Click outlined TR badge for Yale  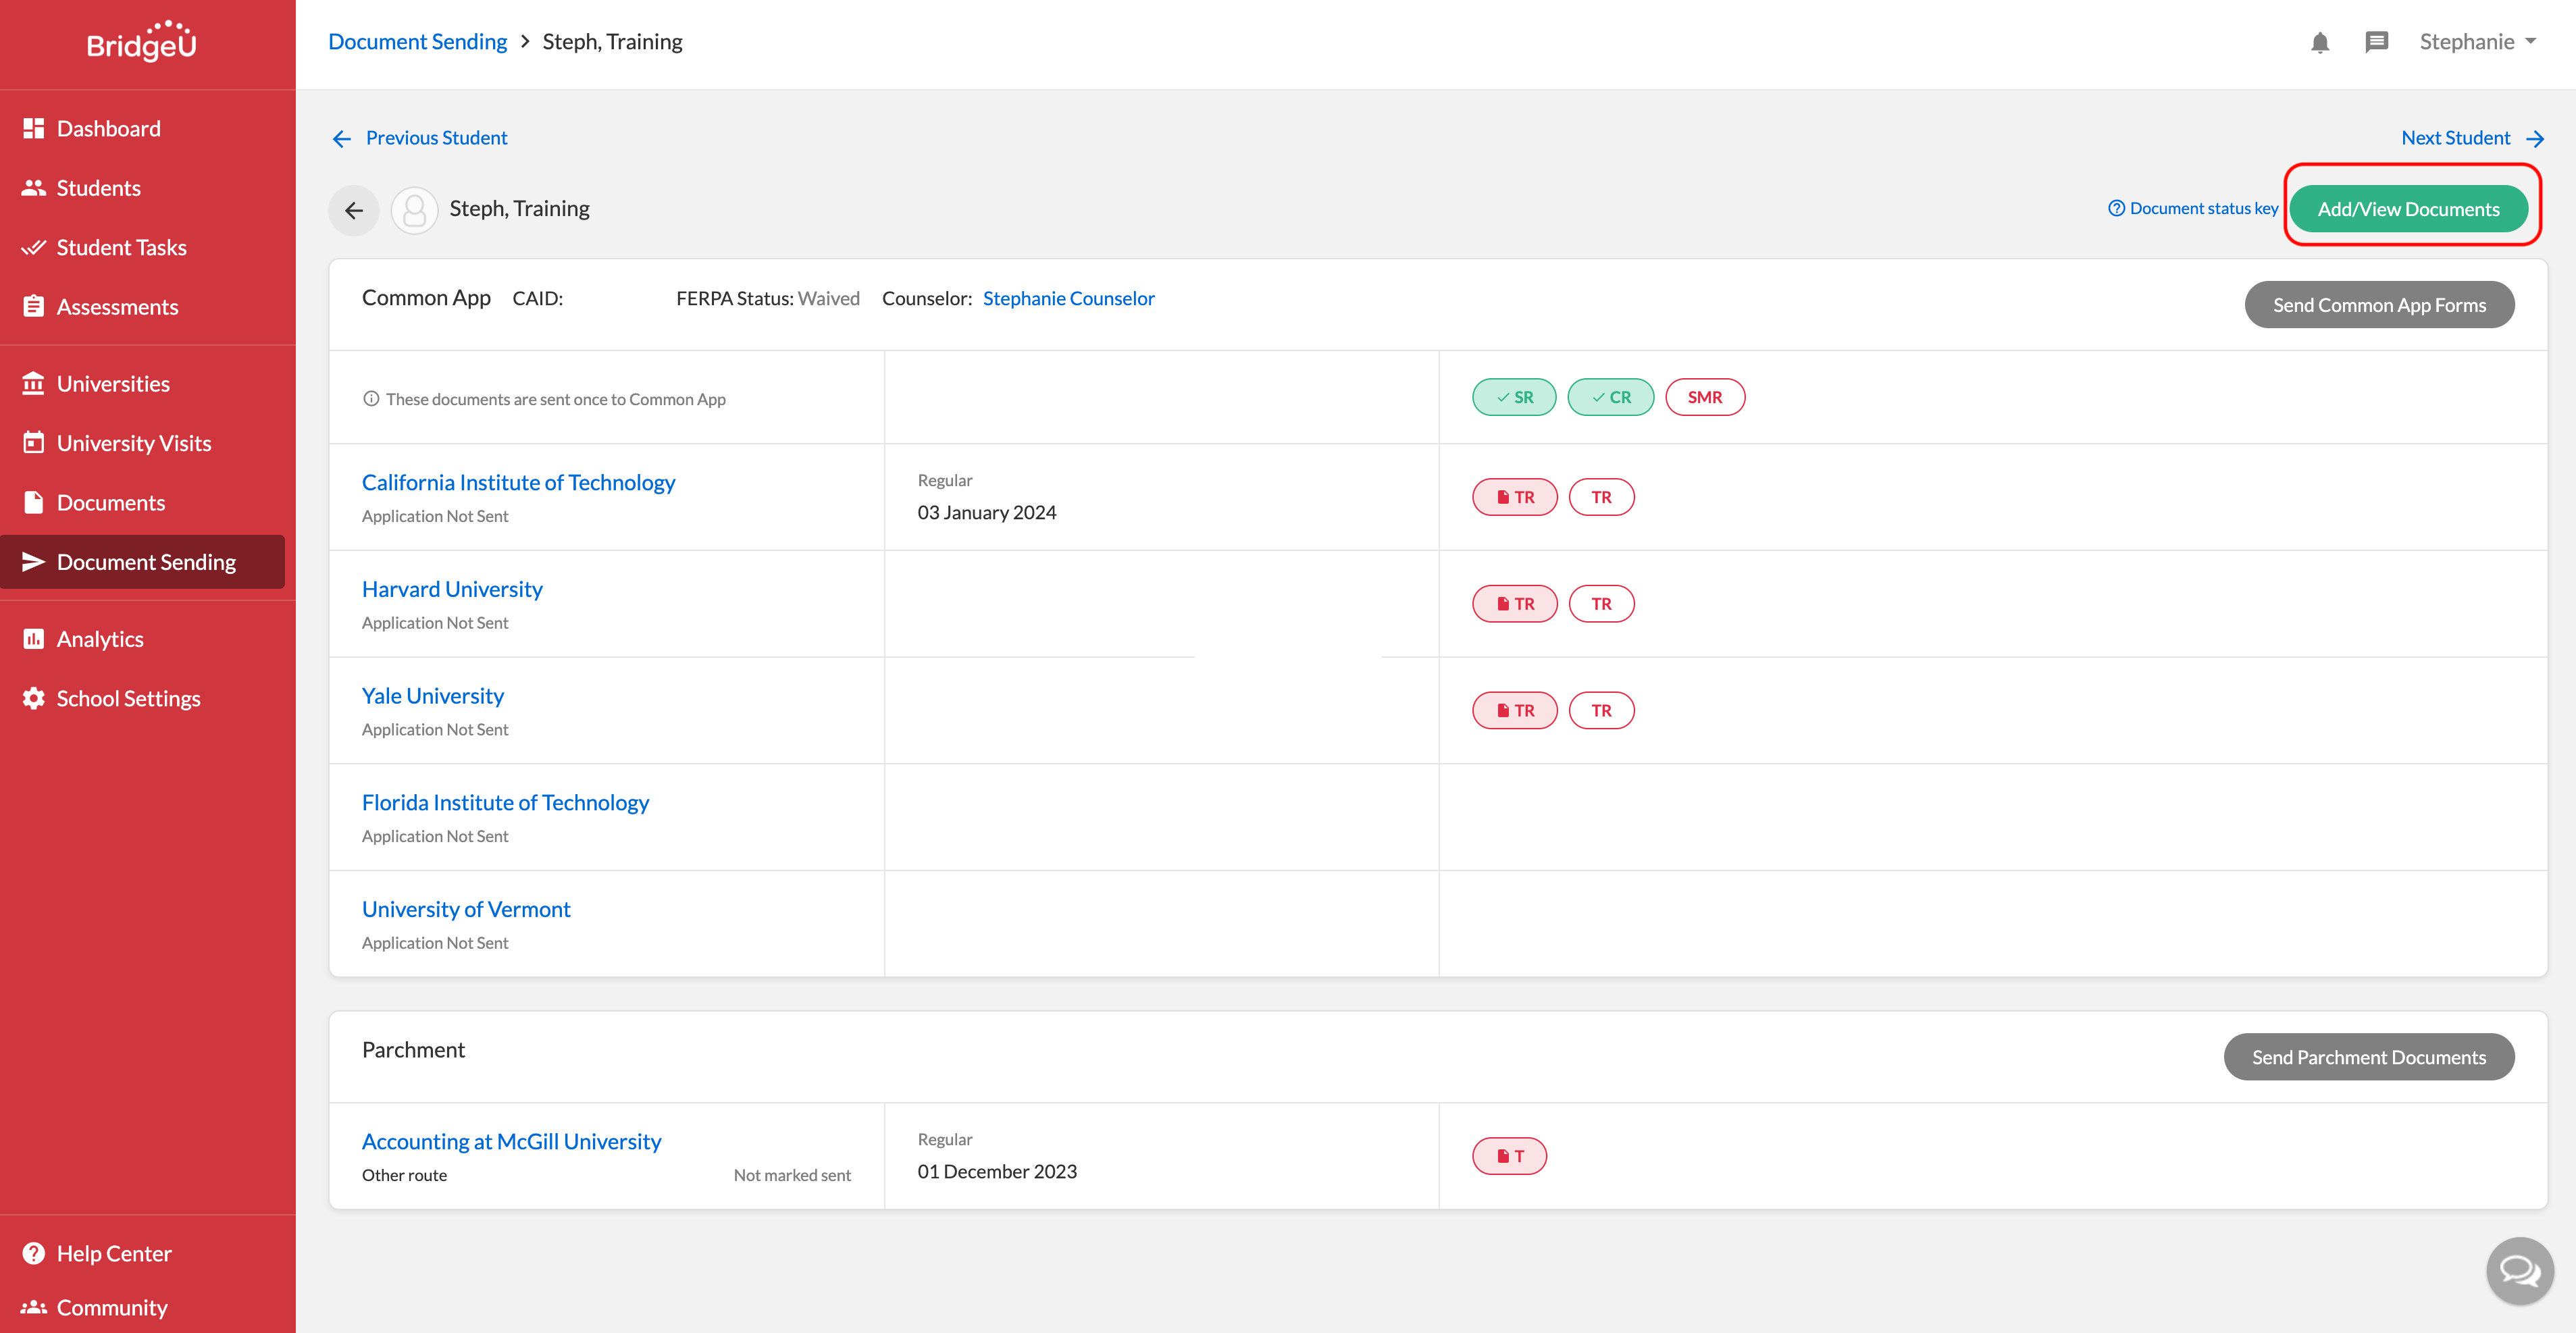click(x=1601, y=711)
